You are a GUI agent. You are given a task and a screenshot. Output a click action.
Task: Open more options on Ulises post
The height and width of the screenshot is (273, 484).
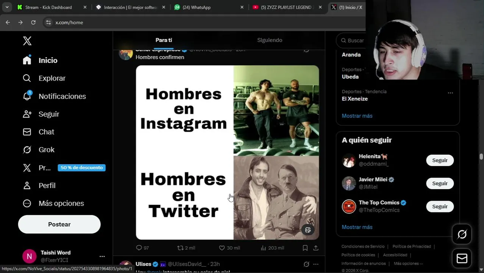pos(316,264)
